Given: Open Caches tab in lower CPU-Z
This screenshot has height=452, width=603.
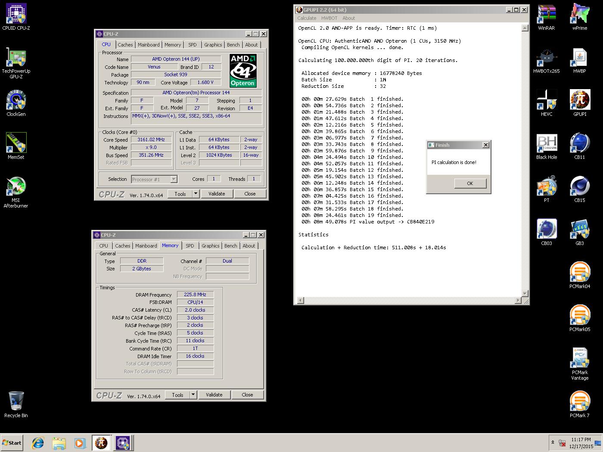Looking at the screenshot, I should [123, 246].
